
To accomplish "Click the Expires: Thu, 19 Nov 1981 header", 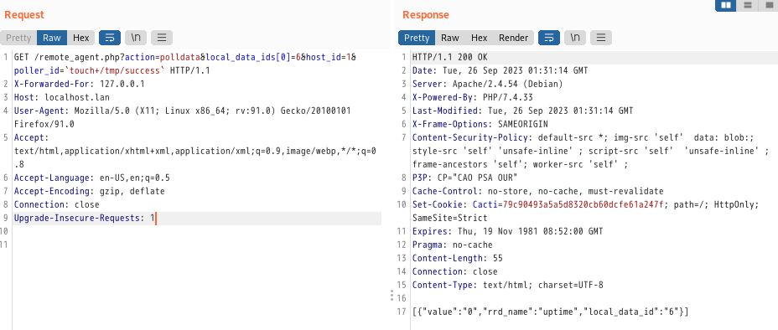I will (507, 231).
